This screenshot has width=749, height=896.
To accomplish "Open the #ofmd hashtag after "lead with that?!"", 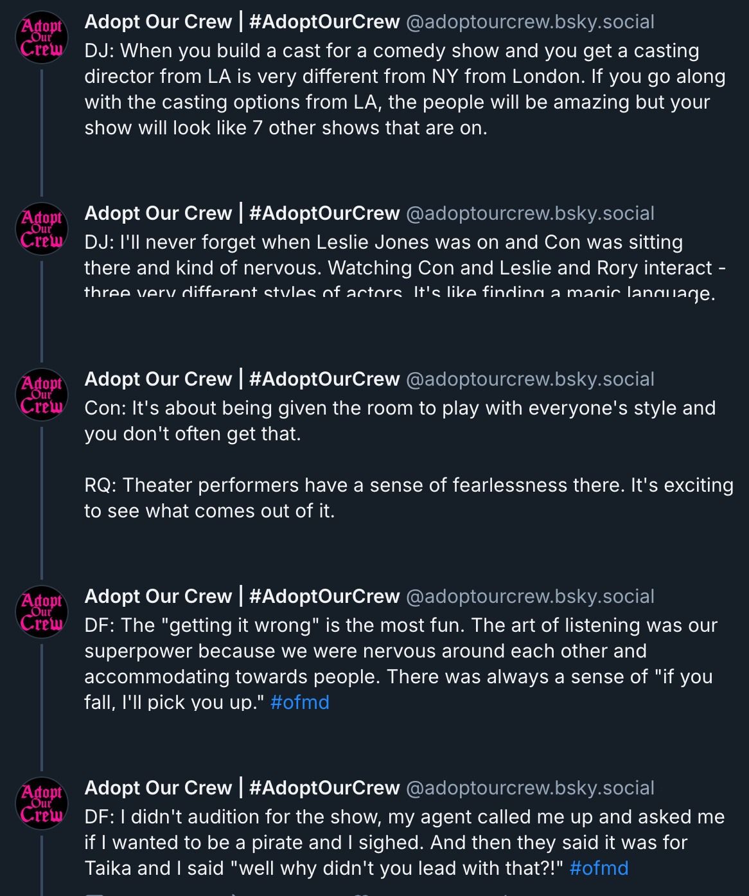I will pyautogui.click(x=599, y=868).
